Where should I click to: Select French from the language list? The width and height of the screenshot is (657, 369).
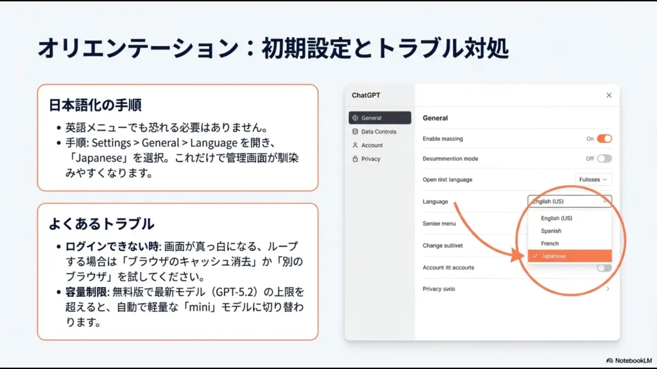pyautogui.click(x=550, y=243)
